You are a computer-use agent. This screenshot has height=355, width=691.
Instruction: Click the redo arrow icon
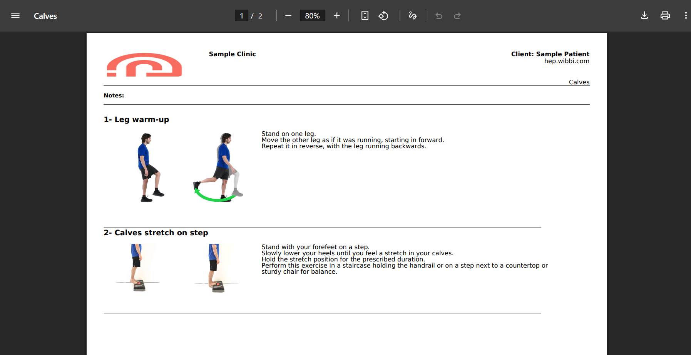tap(457, 16)
